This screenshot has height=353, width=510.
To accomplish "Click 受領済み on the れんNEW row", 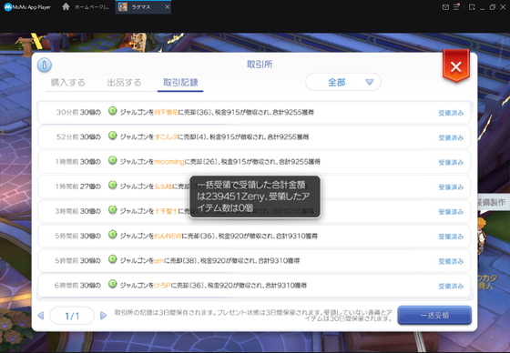I will pos(451,237).
